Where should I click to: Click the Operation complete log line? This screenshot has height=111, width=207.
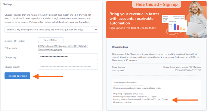[122, 102]
